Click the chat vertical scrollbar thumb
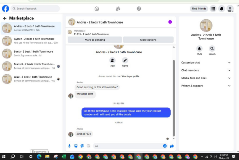 click(x=174, y=98)
